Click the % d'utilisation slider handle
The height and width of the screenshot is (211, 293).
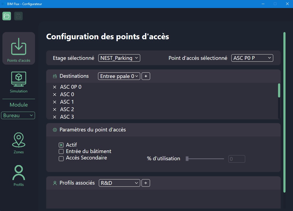point(187,159)
